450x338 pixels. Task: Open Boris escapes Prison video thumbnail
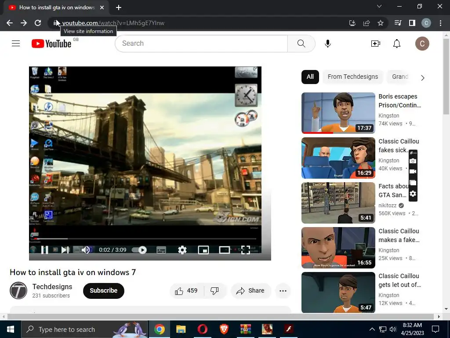pos(338,113)
